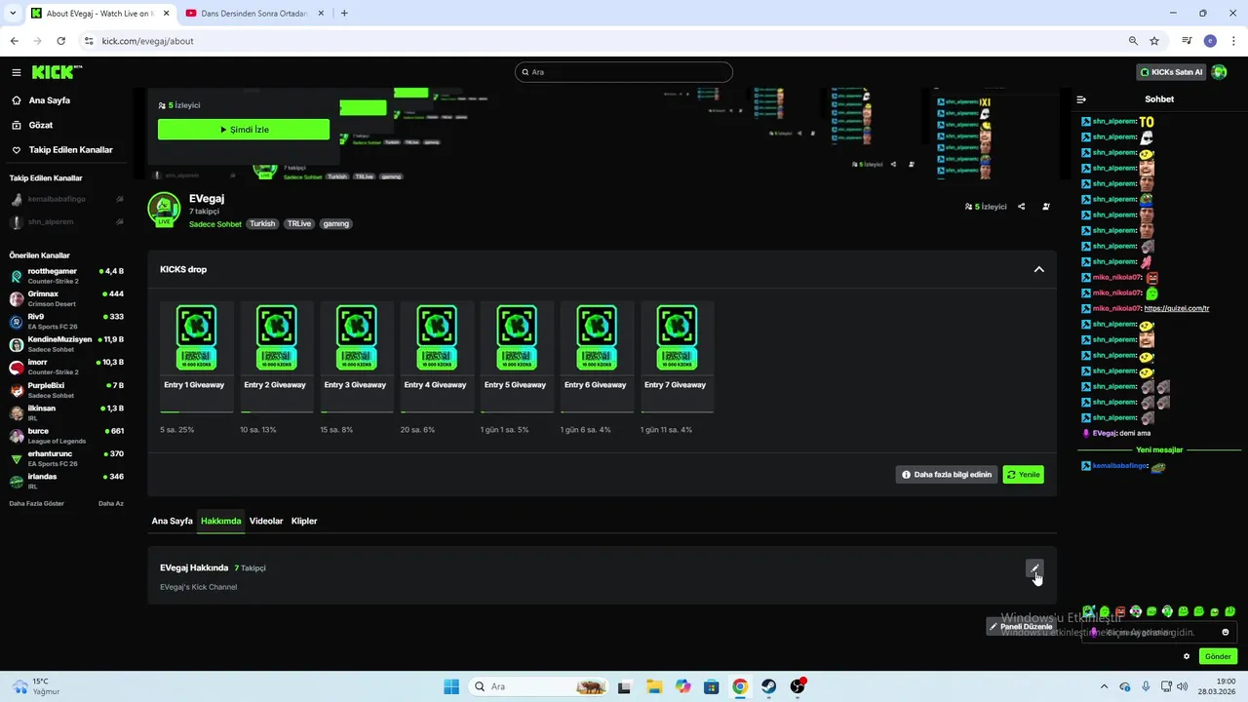Screen dimensions: 1248x702
Task: Open shn_alperem followed channel in sidebar
Action: coord(66,222)
